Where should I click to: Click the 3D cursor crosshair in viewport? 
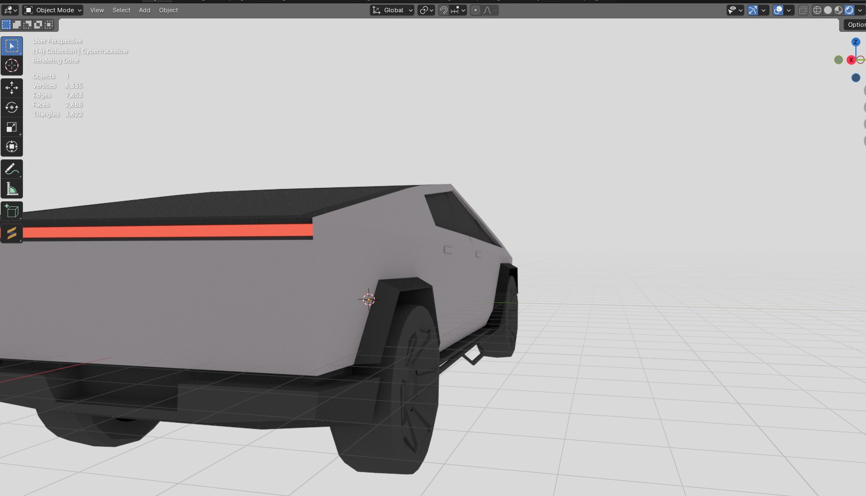point(369,299)
